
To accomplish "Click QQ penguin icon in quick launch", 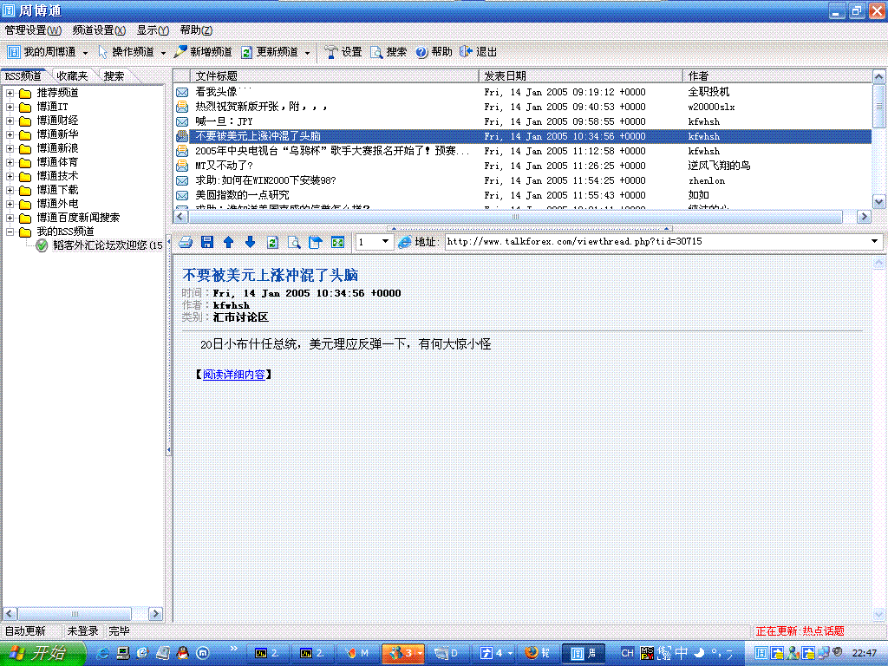I will point(182,653).
